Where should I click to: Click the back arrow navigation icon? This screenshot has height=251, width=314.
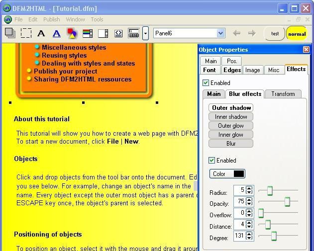(x=237, y=33)
